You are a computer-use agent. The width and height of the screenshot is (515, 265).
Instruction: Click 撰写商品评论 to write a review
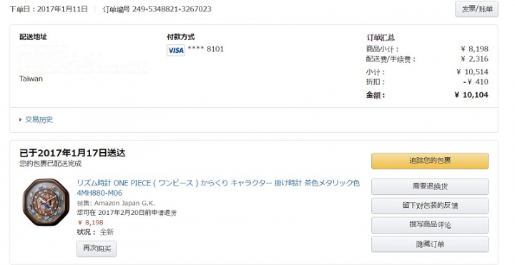click(x=430, y=225)
